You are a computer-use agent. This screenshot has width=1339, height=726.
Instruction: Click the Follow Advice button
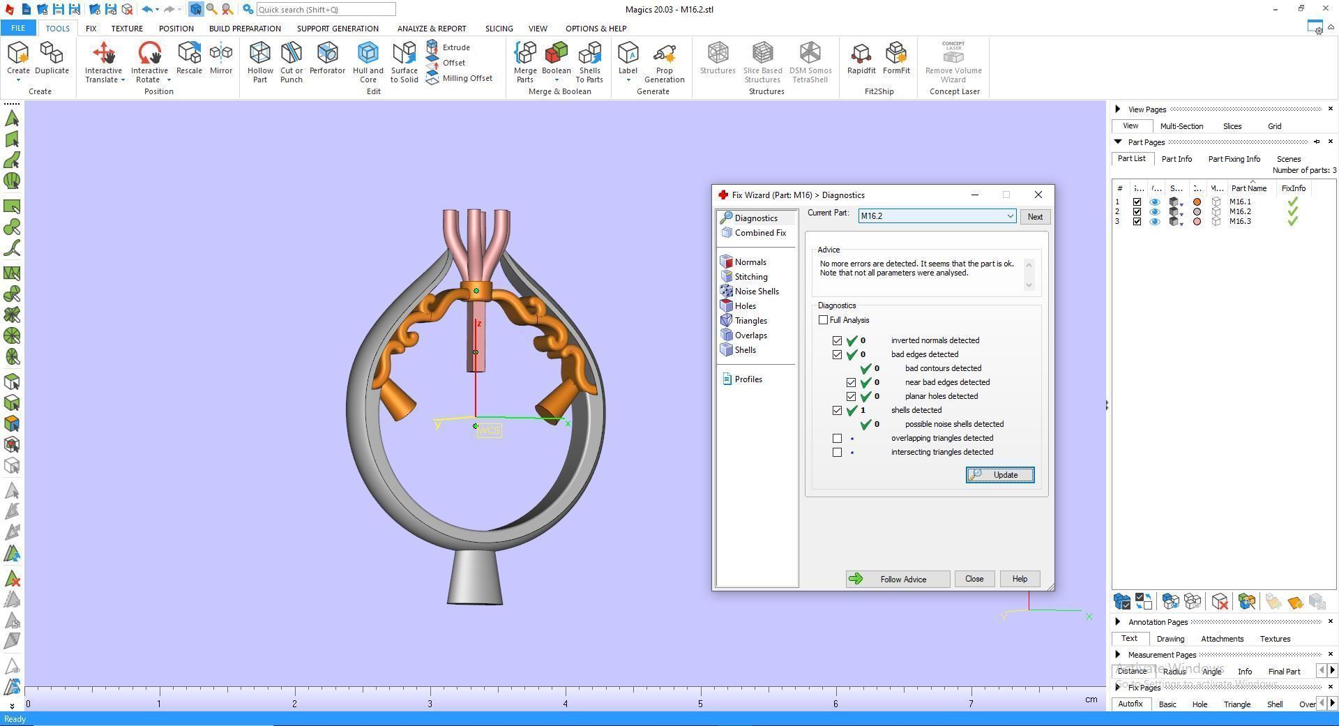898,580
